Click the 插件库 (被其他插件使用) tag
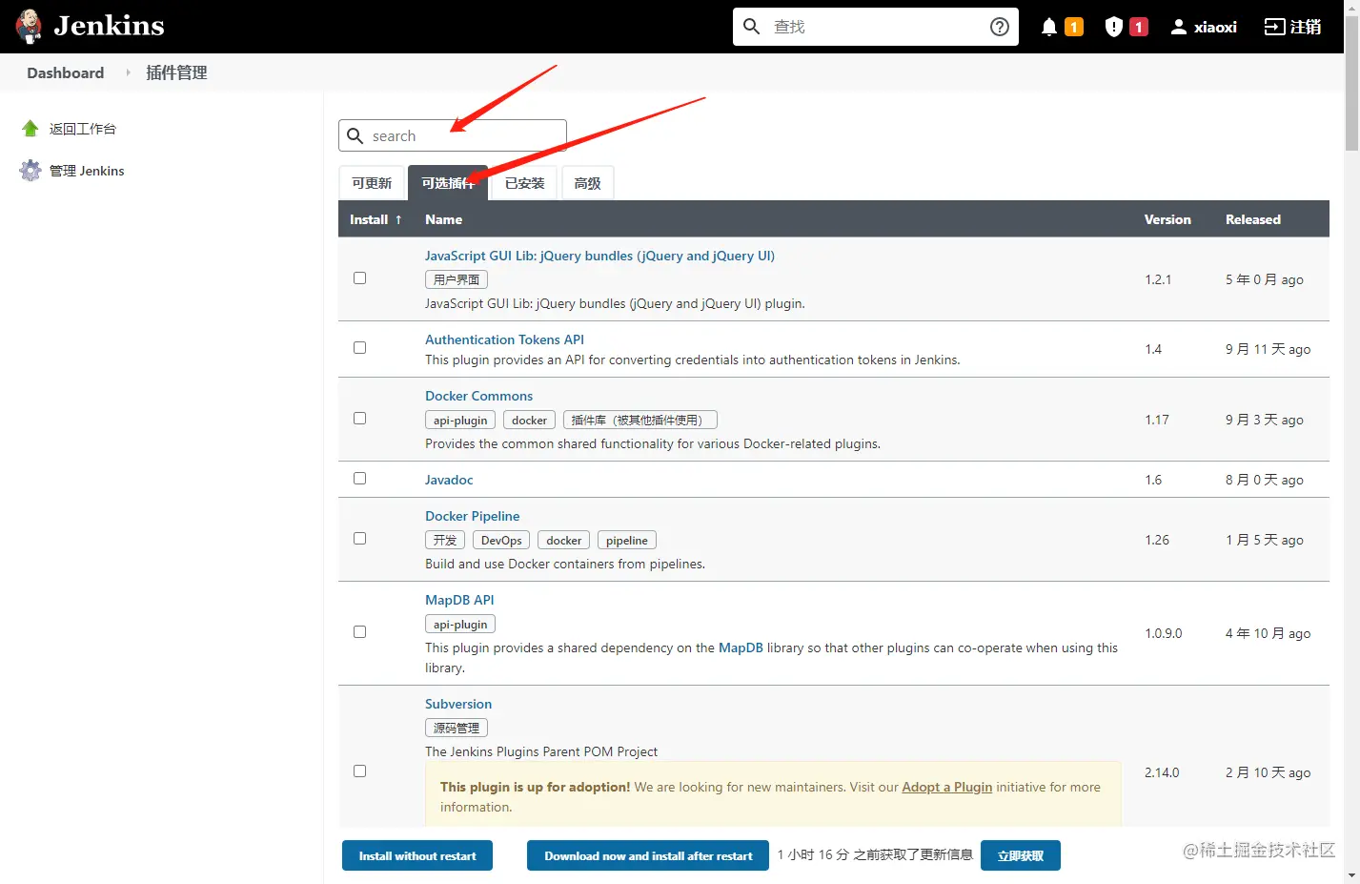Image resolution: width=1360 pixels, height=884 pixels. click(640, 420)
